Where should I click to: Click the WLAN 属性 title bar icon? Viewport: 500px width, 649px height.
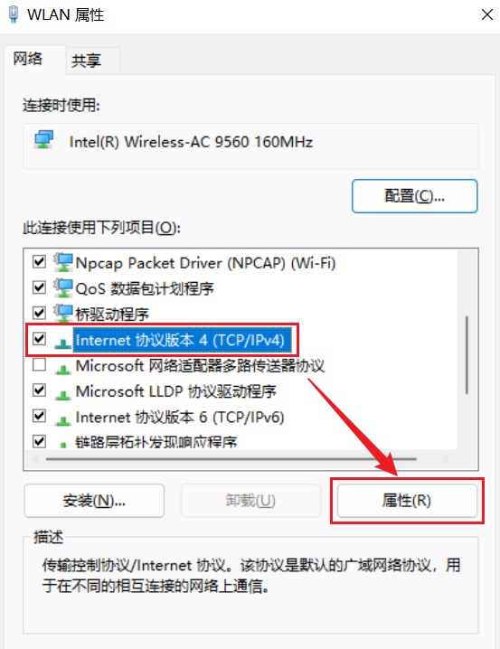pos(14,14)
